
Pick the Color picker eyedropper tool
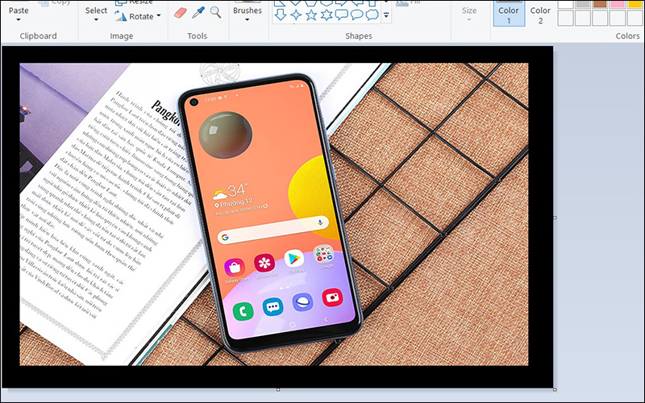click(198, 12)
